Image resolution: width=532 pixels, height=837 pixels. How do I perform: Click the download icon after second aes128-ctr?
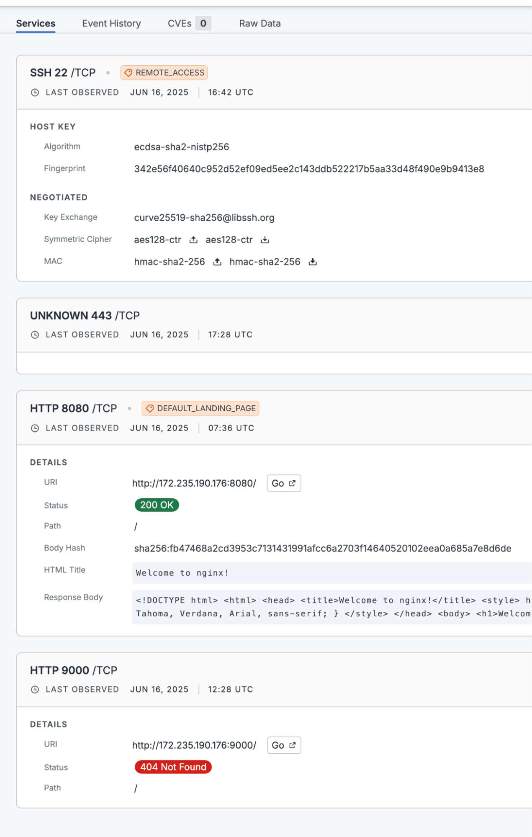click(265, 240)
